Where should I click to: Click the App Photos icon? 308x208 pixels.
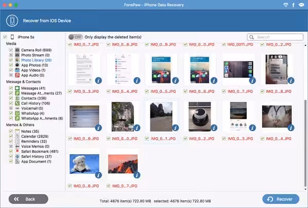[17, 65]
